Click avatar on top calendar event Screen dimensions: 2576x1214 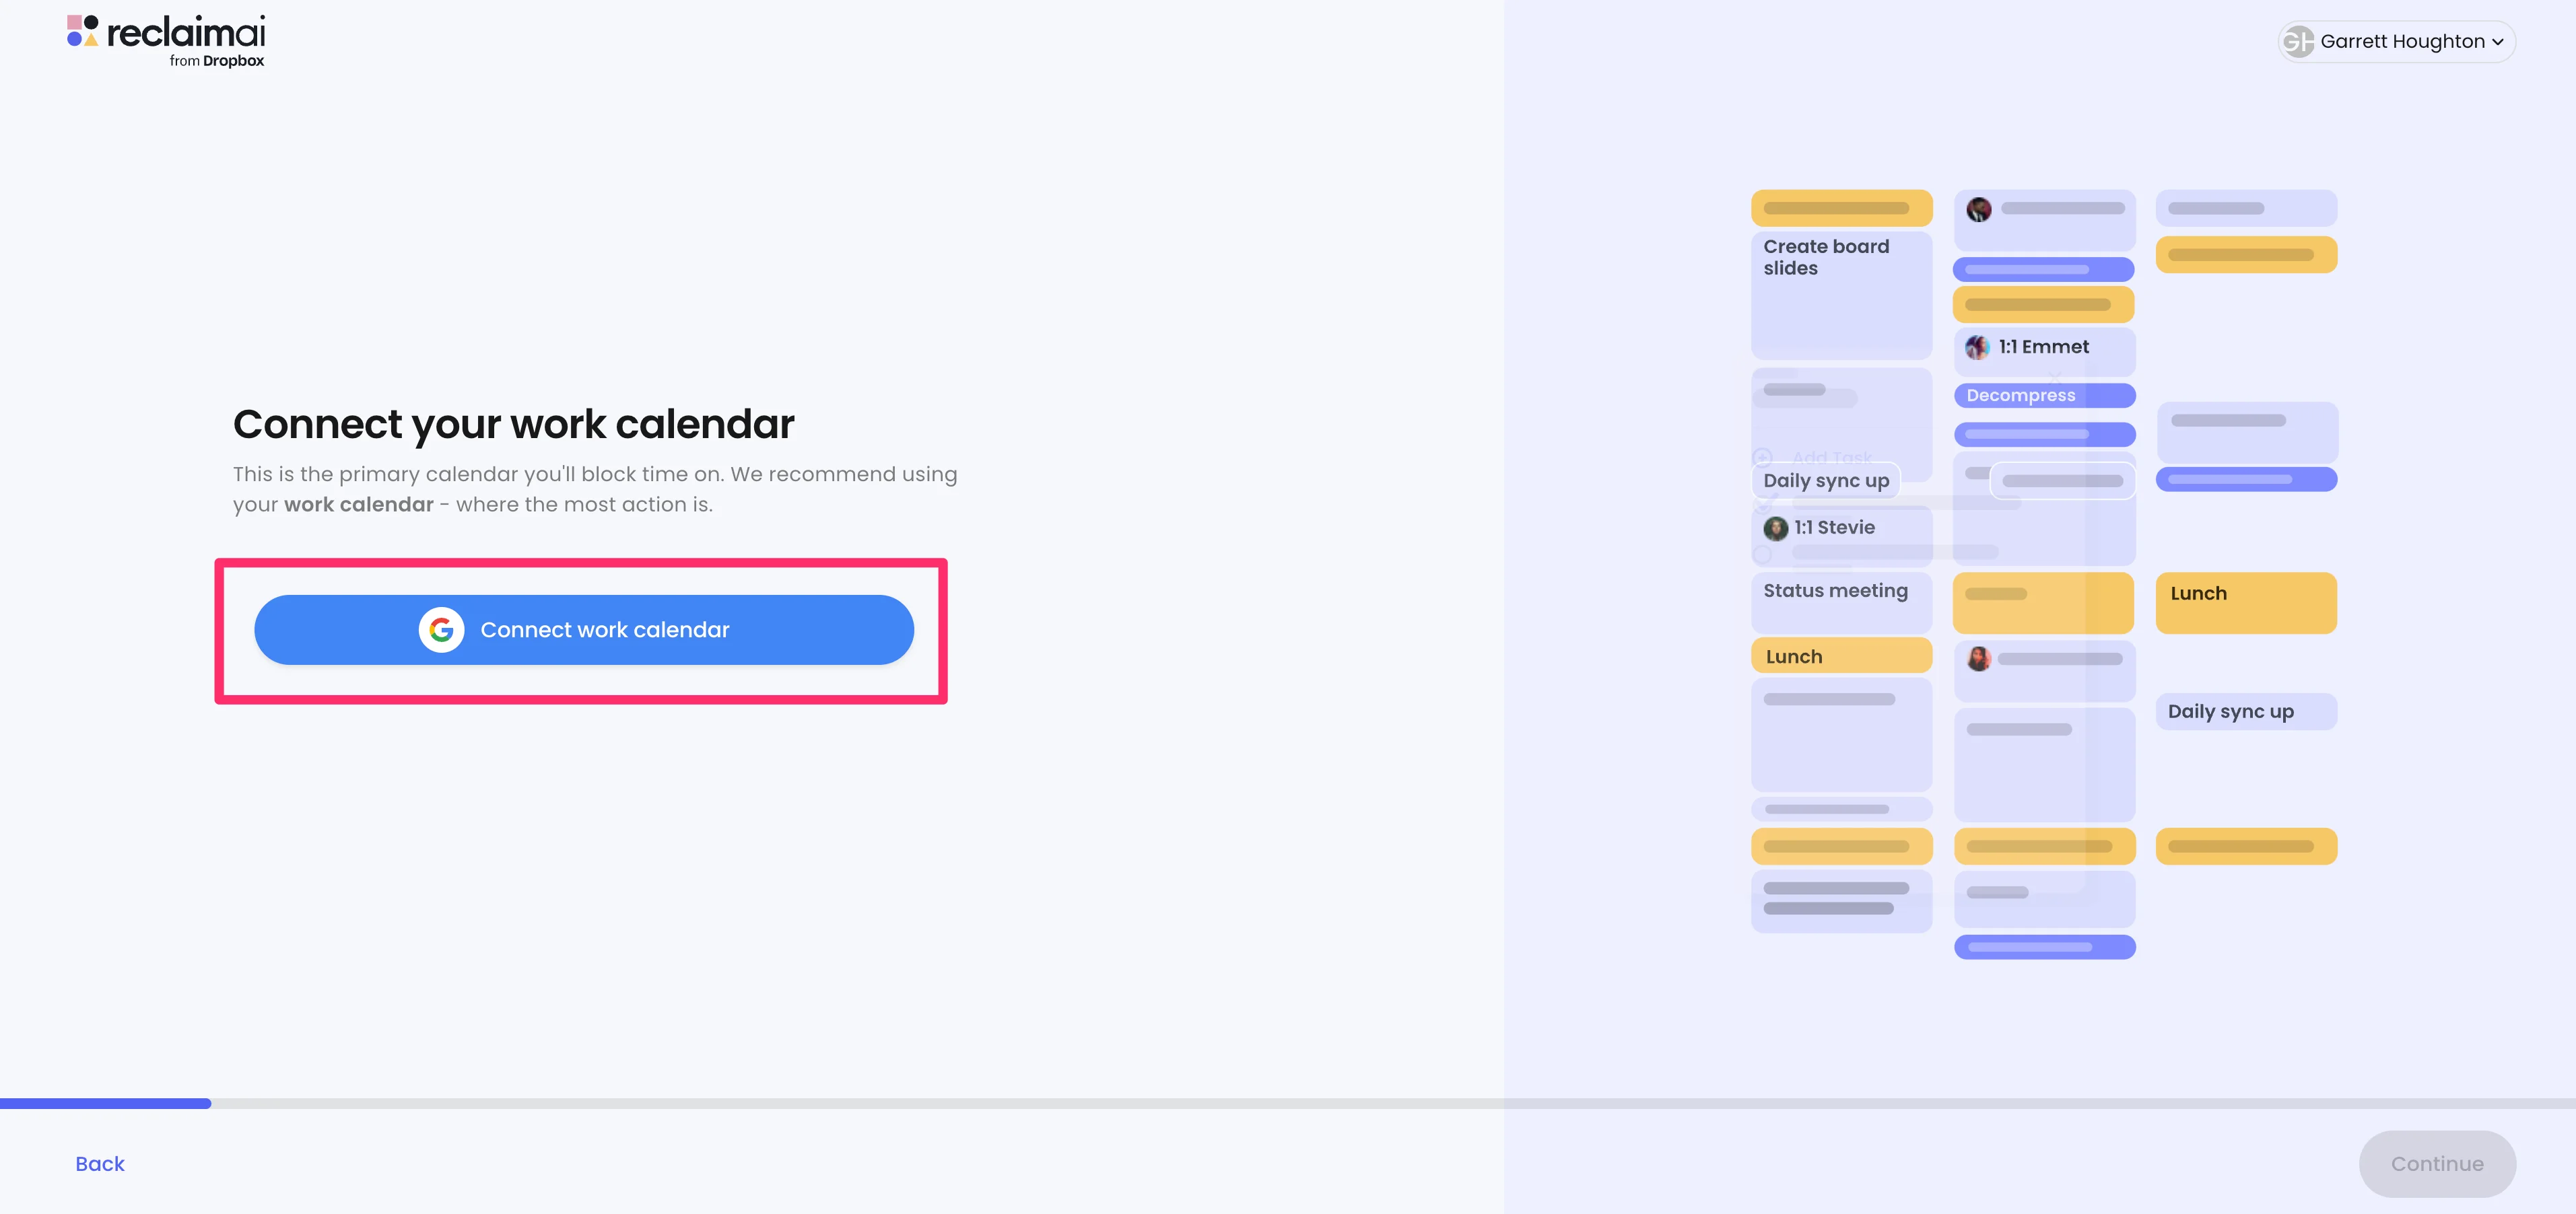(1978, 209)
